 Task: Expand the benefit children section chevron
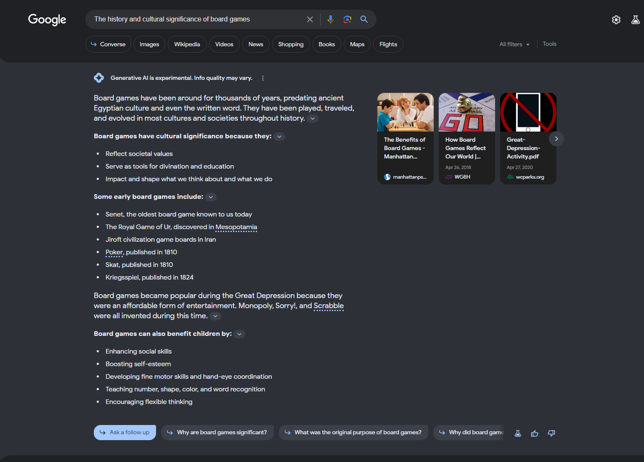(239, 334)
